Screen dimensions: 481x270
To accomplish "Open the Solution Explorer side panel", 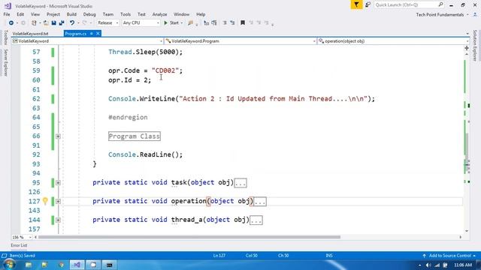I will (475, 46).
